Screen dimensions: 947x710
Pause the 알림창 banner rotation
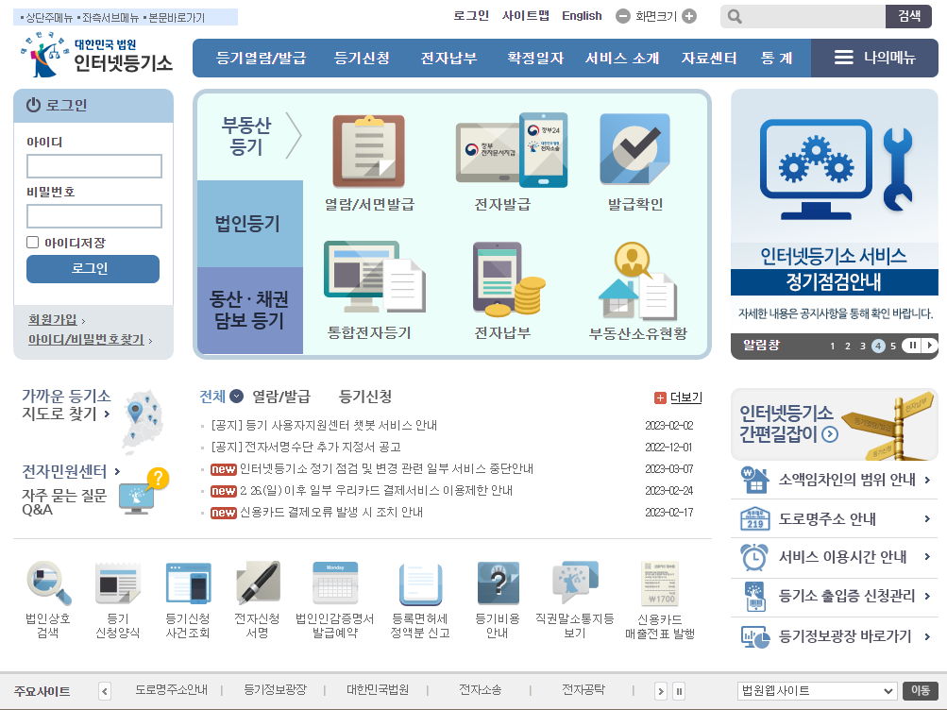911,346
